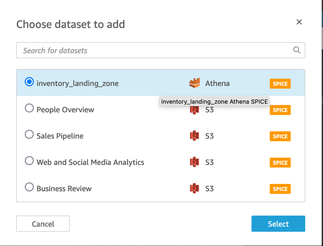Click the Athena icon for inventory_landing_zone
The height and width of the screenshot is (246, 323).
pos(194,83)
